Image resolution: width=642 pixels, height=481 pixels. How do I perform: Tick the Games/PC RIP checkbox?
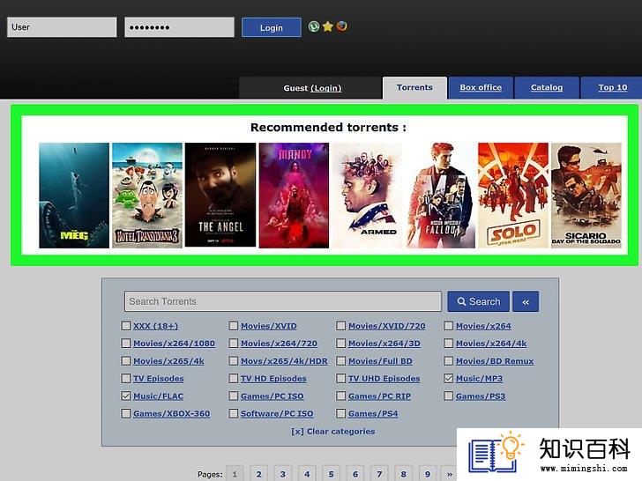click(340, 396)
